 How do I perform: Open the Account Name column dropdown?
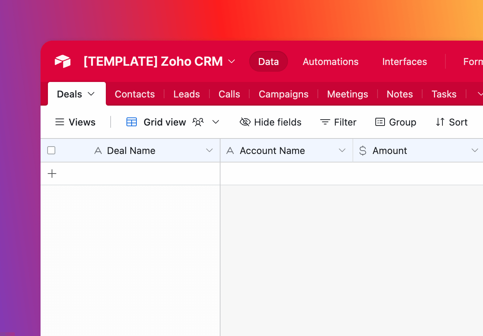pyautogui.click(x=342, y=151)
